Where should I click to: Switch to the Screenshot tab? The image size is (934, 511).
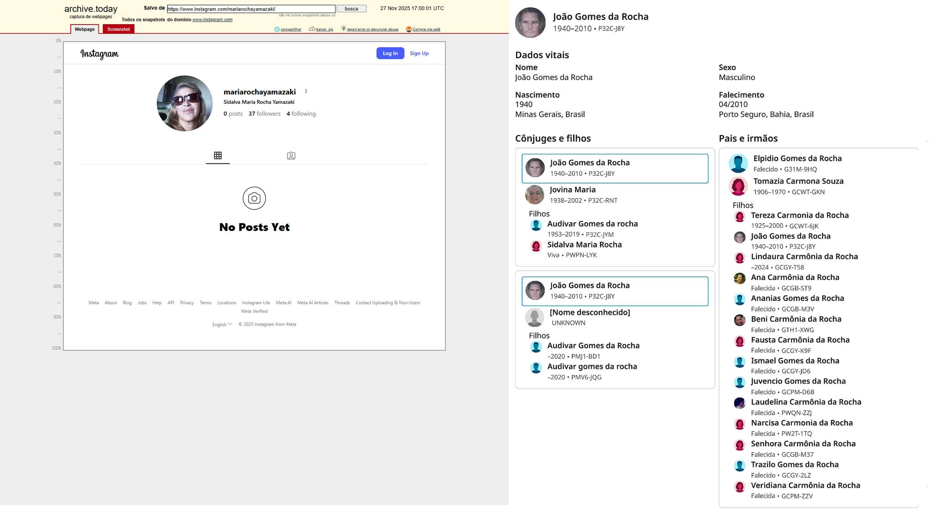pyautogui.click(x=119, y=29)
